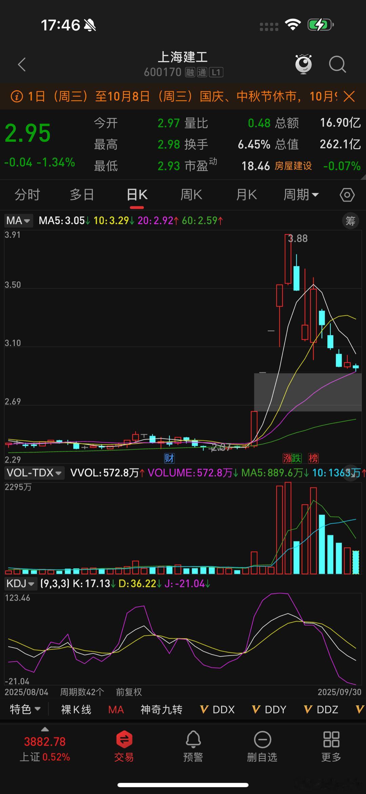
Task: Tap the 市盈 18.46 value
Action: pos(256,166)
